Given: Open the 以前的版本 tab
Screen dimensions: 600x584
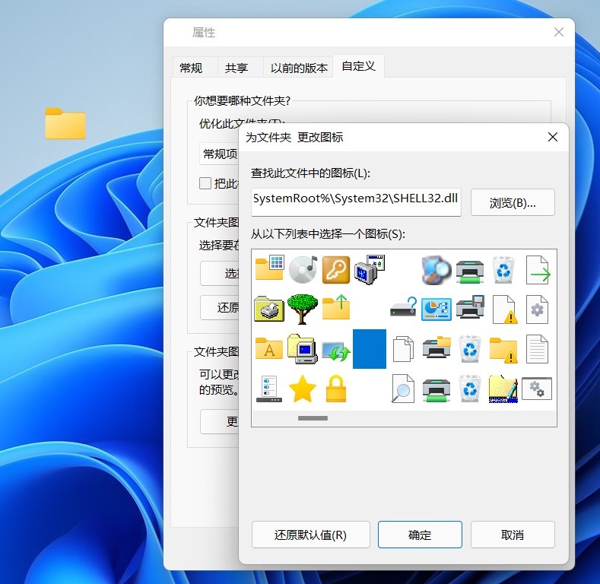Looking at the screenshot, I should tap(299, 68).
